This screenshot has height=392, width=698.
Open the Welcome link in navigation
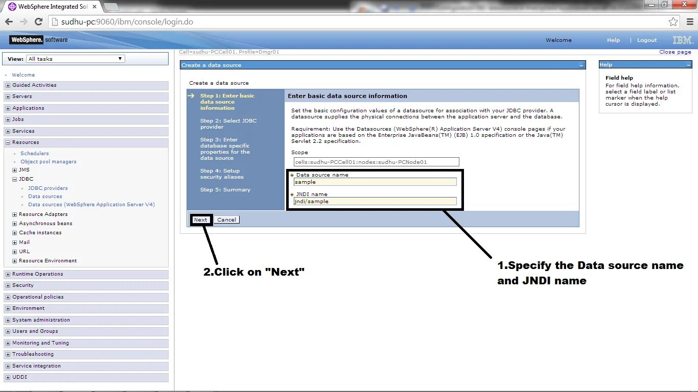click(24, 75)
